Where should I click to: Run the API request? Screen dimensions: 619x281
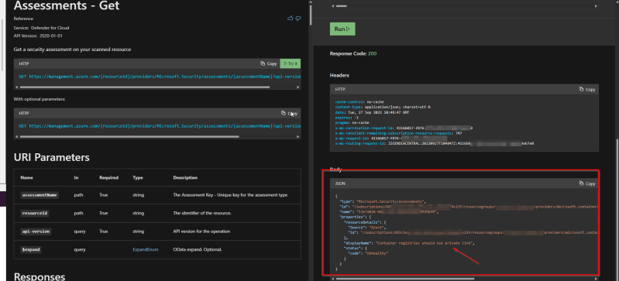pyautogui.click(x=342, y=29)
